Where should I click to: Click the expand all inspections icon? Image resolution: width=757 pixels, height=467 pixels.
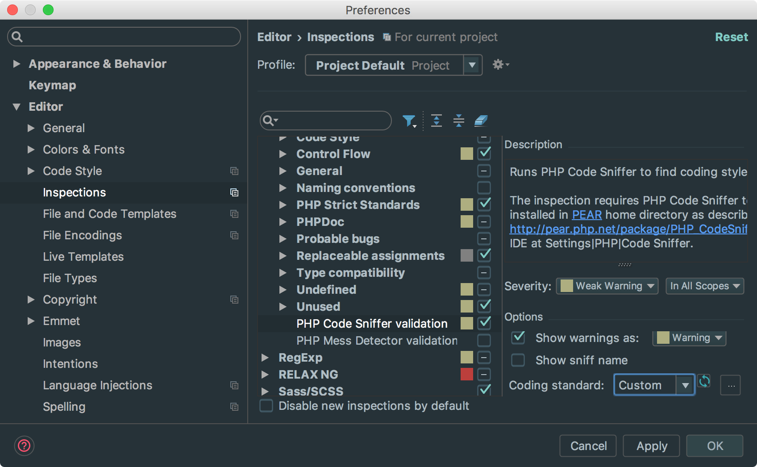tap(436, 121)
